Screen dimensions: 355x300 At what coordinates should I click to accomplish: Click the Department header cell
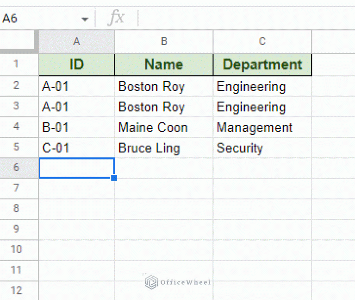click(262, 64)
